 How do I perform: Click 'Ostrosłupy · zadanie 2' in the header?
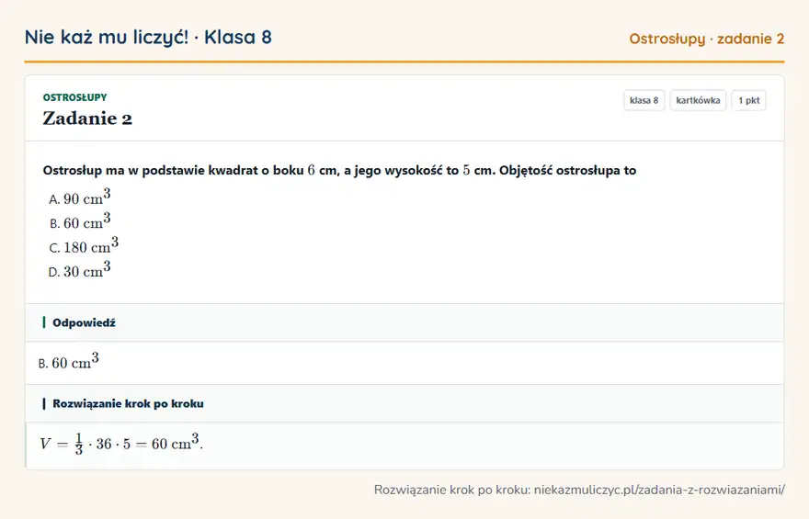pyautogui.click(x=706, y=39)
